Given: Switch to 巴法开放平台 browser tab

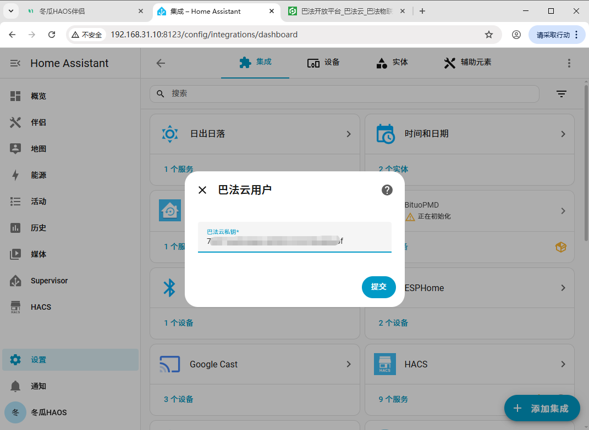Looking at the screenshot, I should (347, 11).
